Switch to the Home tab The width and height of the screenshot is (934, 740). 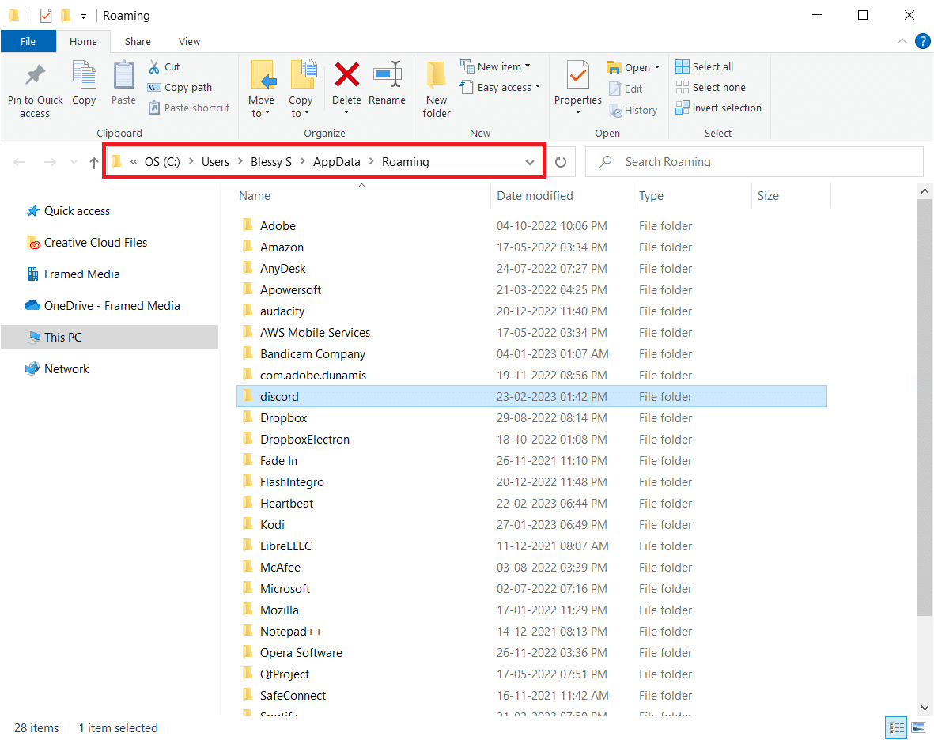coord(83,42)
